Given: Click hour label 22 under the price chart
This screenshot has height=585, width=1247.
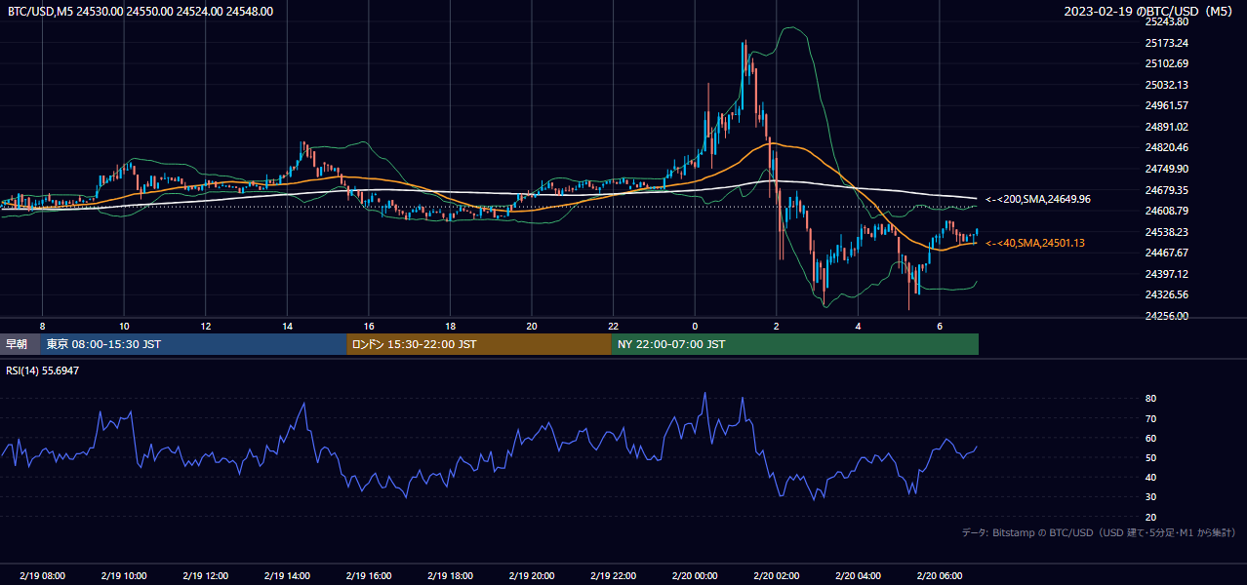Looking at the screenshot, I should pos(613,326).
